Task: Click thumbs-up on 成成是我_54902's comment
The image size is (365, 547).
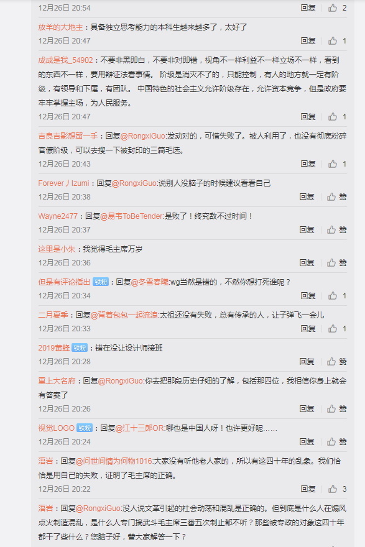Action: pos(333,116)
